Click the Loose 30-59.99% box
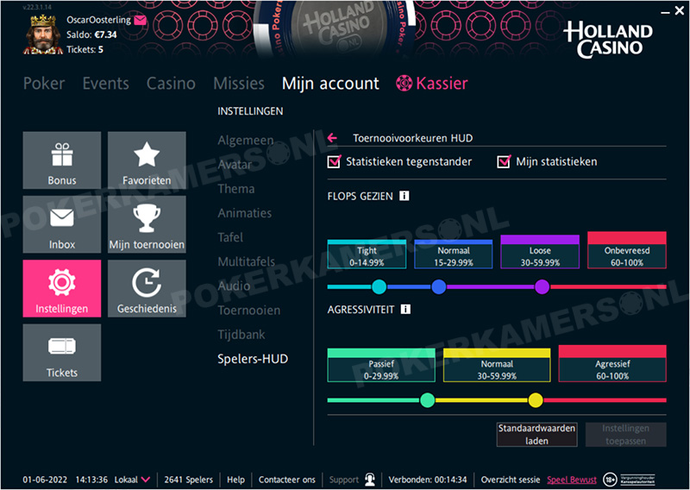The height and width of the screenshot is (490, 690). (540, 252)
